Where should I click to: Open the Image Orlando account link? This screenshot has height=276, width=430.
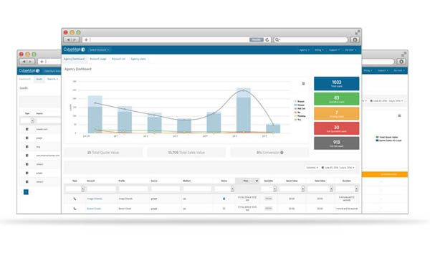tap(95, 199)
